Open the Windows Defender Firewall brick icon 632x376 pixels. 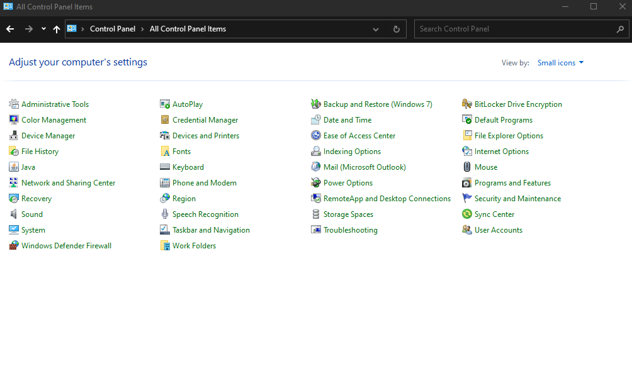coord(14,245)
